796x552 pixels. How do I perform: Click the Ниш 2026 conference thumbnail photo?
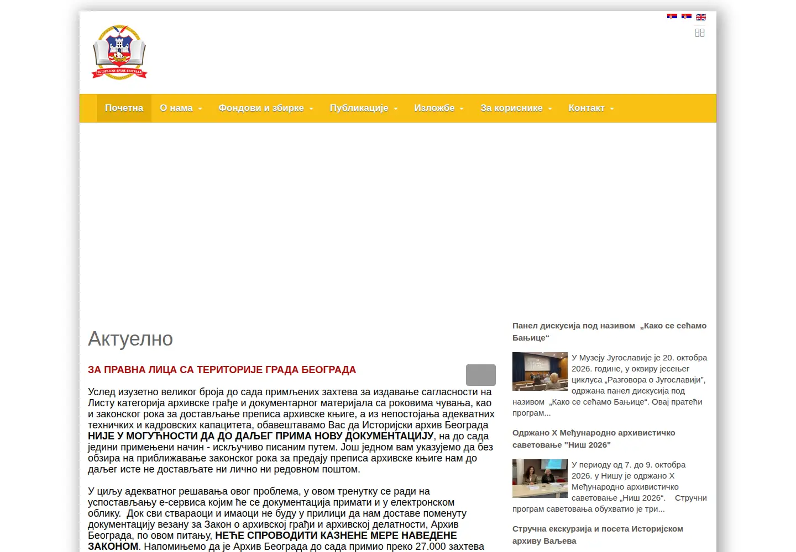540,479
